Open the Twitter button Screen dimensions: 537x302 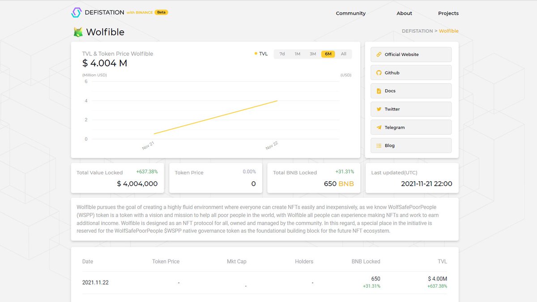coord(411,109)
